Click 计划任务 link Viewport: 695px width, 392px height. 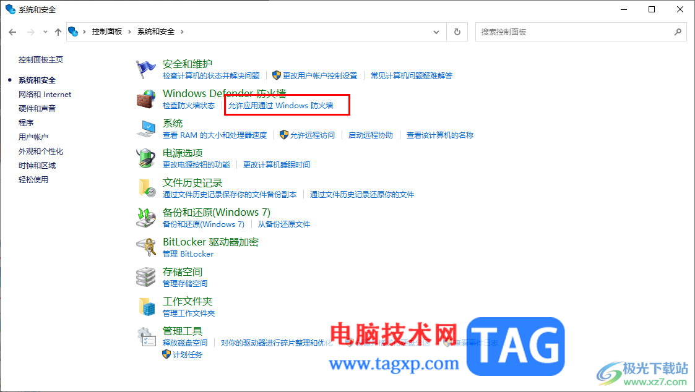tap(188, 355)
